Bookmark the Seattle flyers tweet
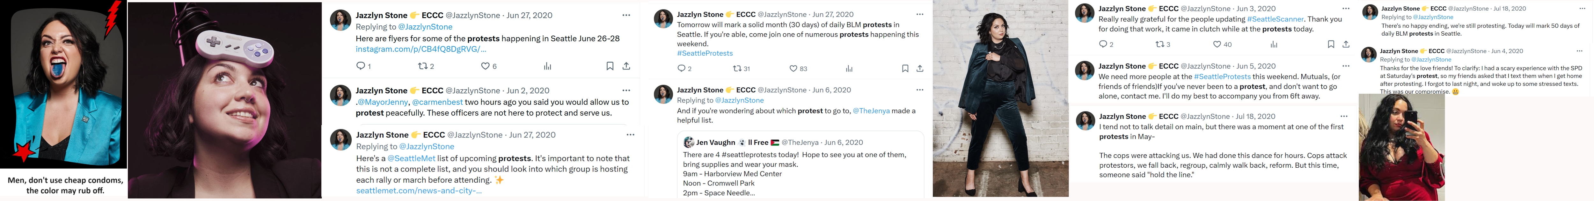The width and height of the screenshot is (1594, 201). [x=610, y=66]
